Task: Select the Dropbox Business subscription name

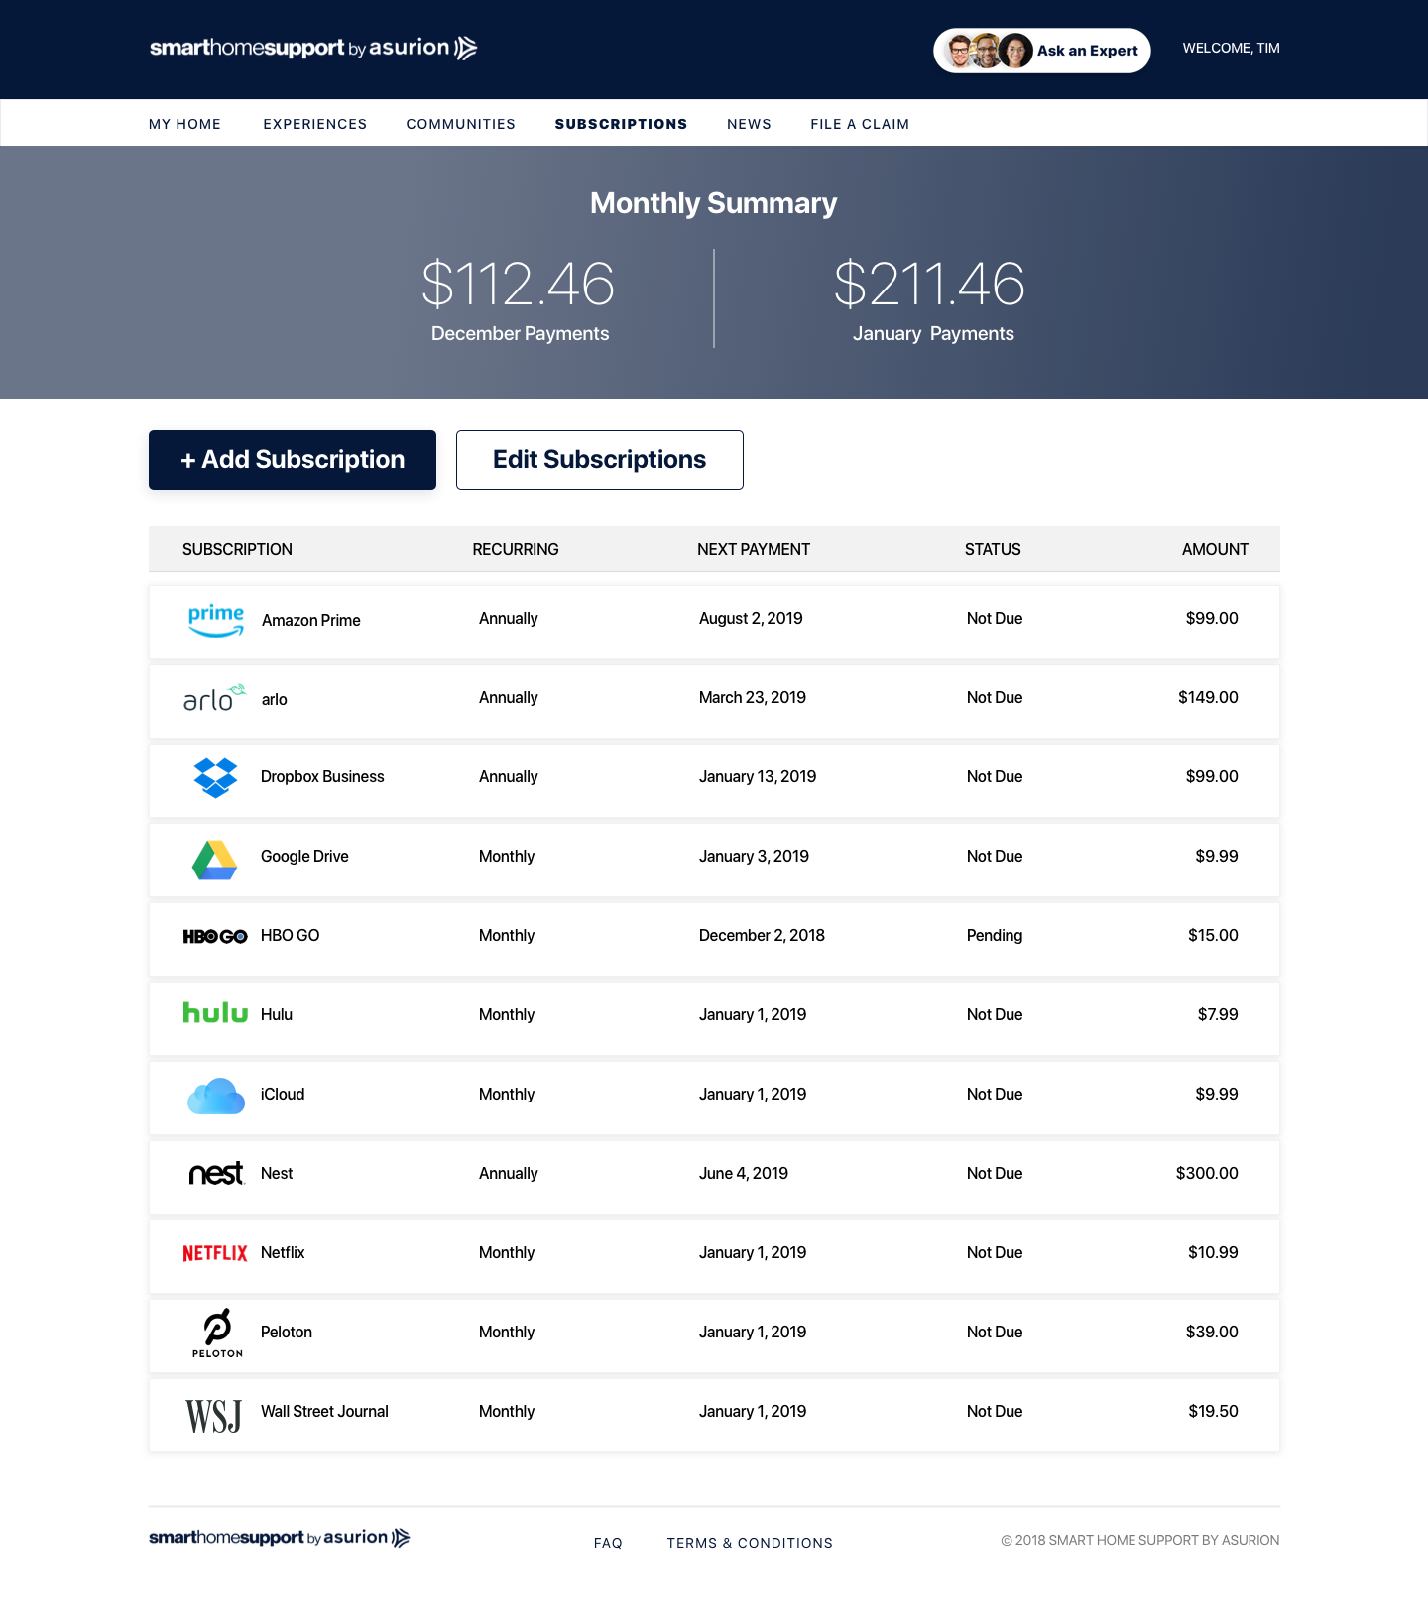Action: [322, 776]
